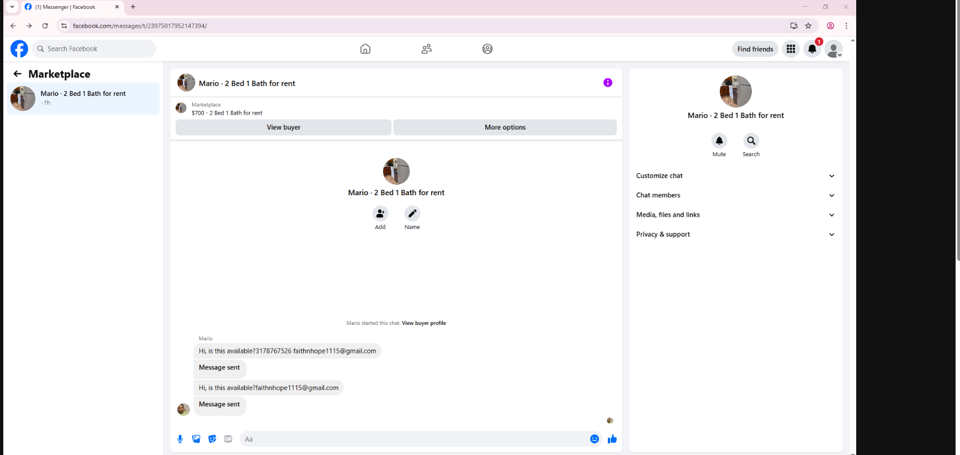
Task: View site information icon in the address bar
Action: [x=64, y=25]
